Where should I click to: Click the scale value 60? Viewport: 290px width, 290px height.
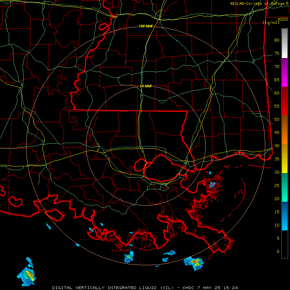(x=277, y=93)
